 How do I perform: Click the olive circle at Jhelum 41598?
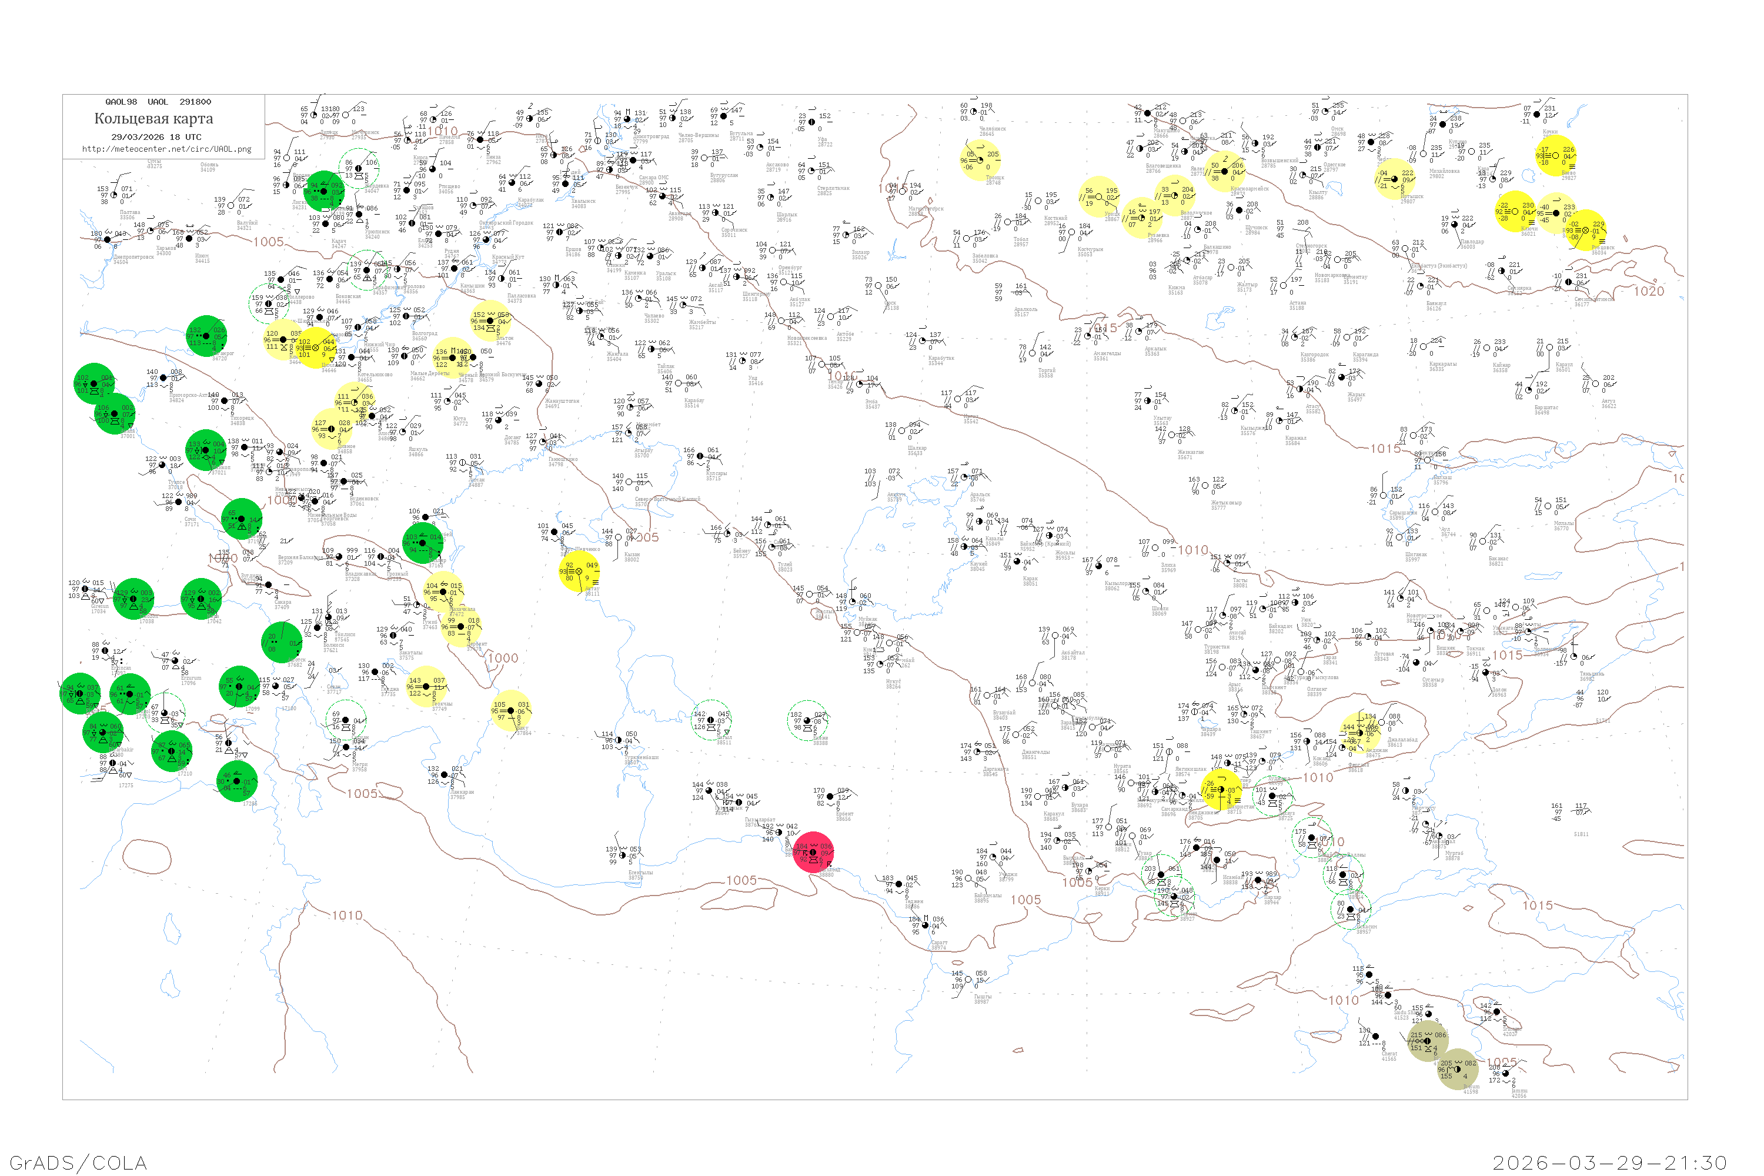pos(1457,1069)
